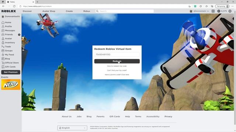The height and width of the screenshot is (132, 236).
Task: Open the Jobs footer link
Action: pos(79,117)
